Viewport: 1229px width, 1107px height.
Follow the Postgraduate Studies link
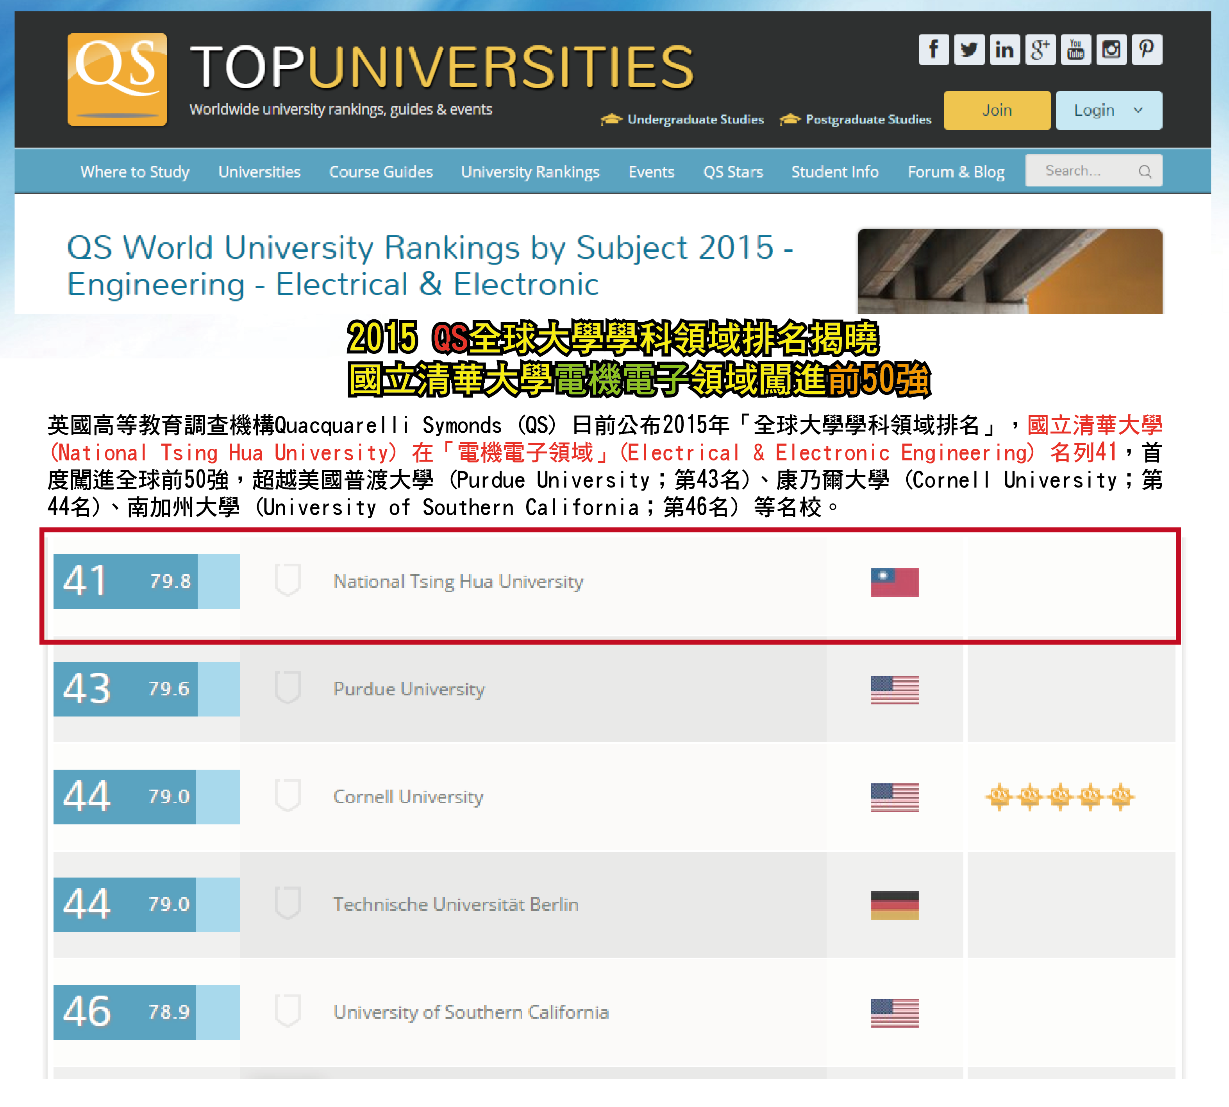868,119
